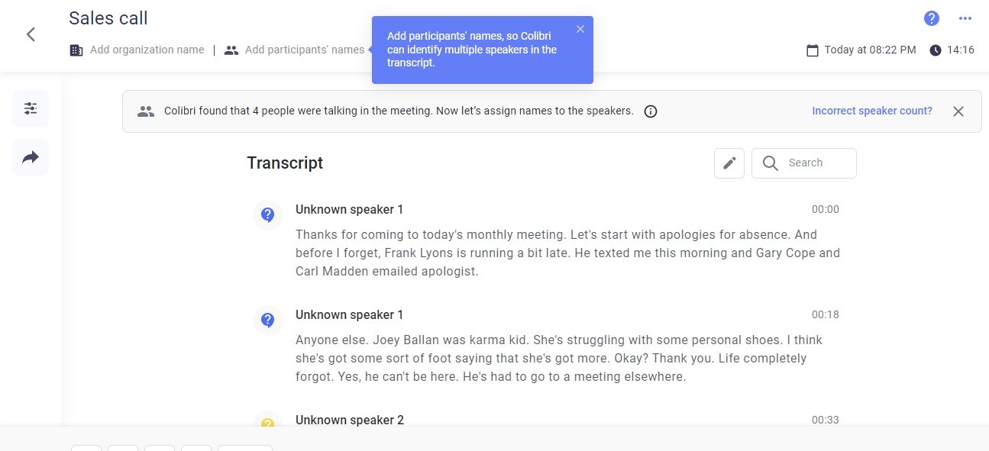Screen dimensions: 989x451
Task: Select the pencil icon to edit the transcript
Action: (729, 163)
